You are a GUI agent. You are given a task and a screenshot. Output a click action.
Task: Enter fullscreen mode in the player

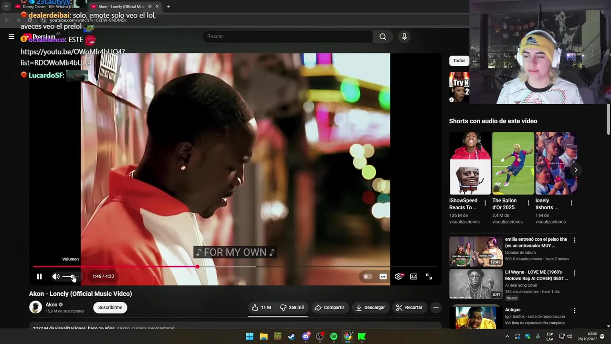tap(429, 276)
